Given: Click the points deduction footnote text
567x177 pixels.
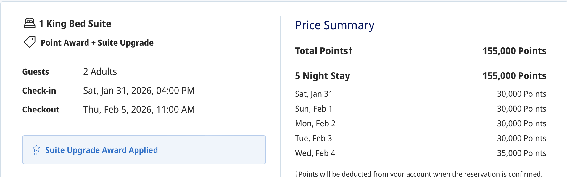Looking at the screenshot, I should 419,174.
